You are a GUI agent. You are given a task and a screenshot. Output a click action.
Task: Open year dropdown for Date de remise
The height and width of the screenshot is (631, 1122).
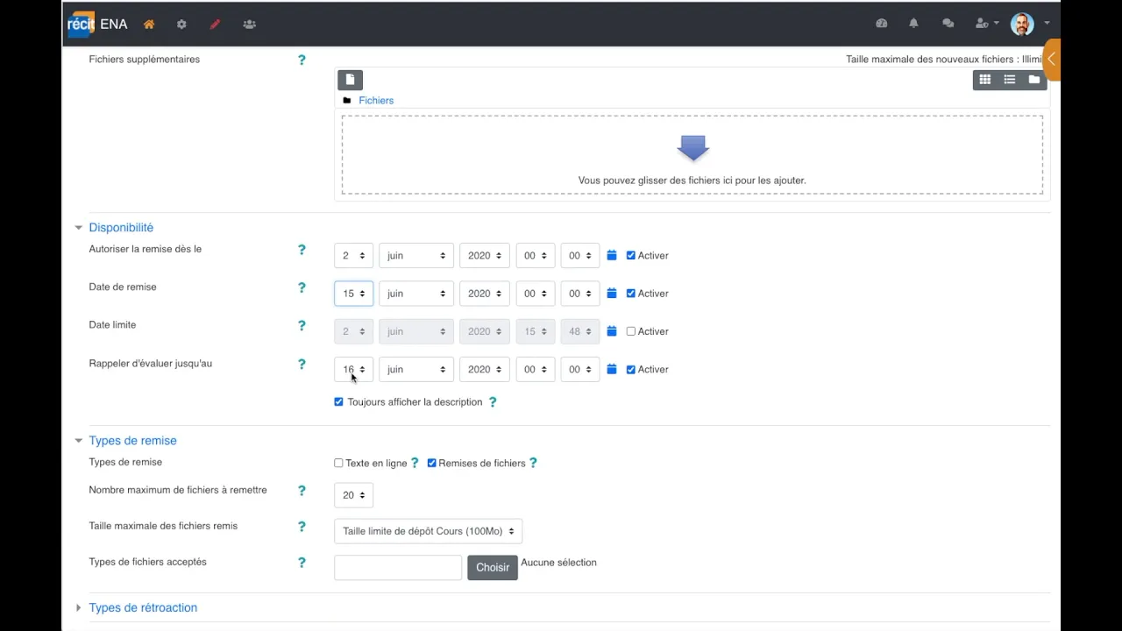pos(484,293)
